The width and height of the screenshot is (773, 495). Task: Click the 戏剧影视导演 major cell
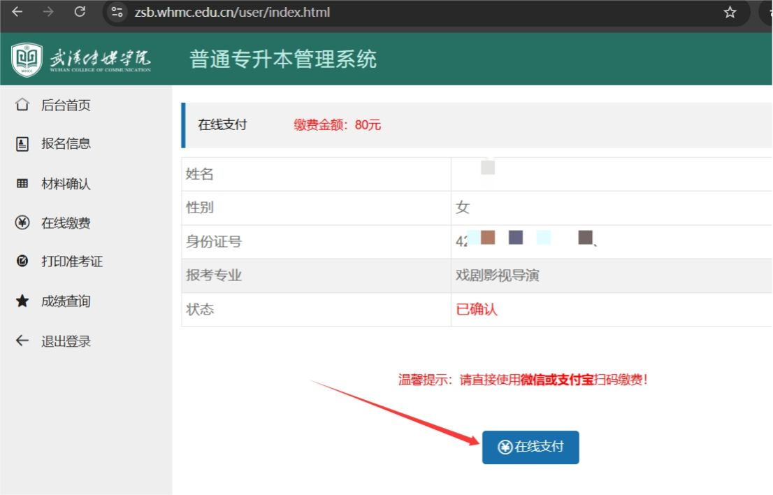click(497, 275)
